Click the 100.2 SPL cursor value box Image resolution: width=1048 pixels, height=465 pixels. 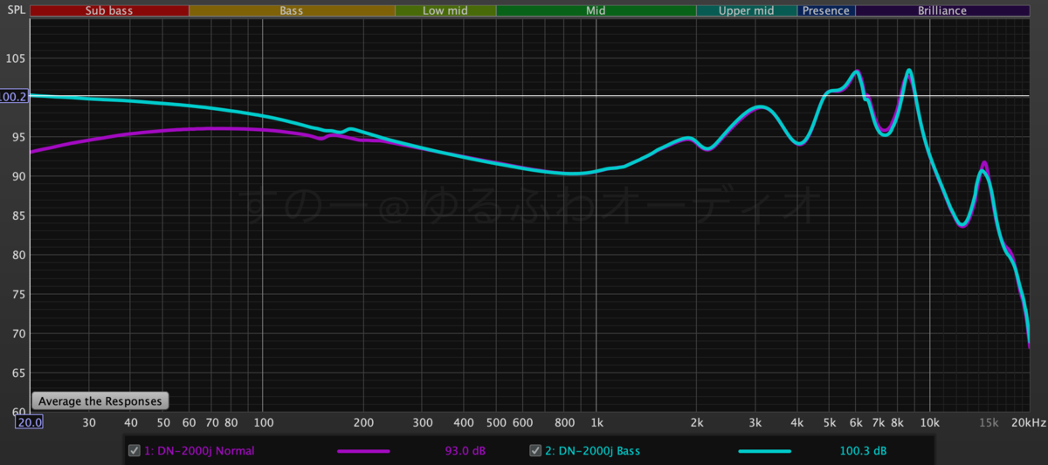[14, 96]
